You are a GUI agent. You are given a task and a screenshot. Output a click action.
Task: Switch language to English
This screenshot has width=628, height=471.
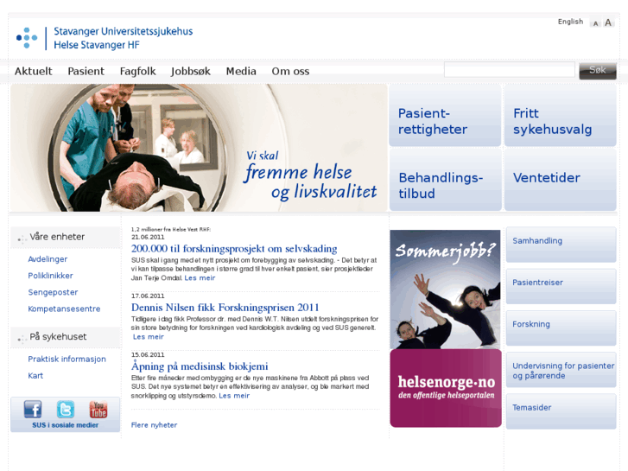(570, 22)
